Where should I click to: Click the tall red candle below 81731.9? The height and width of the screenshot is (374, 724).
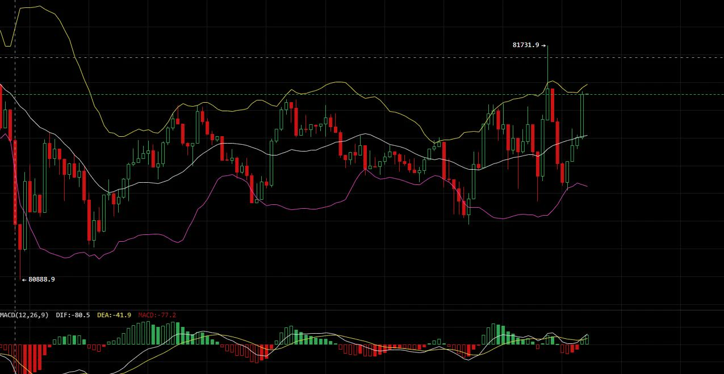[552, 105]
